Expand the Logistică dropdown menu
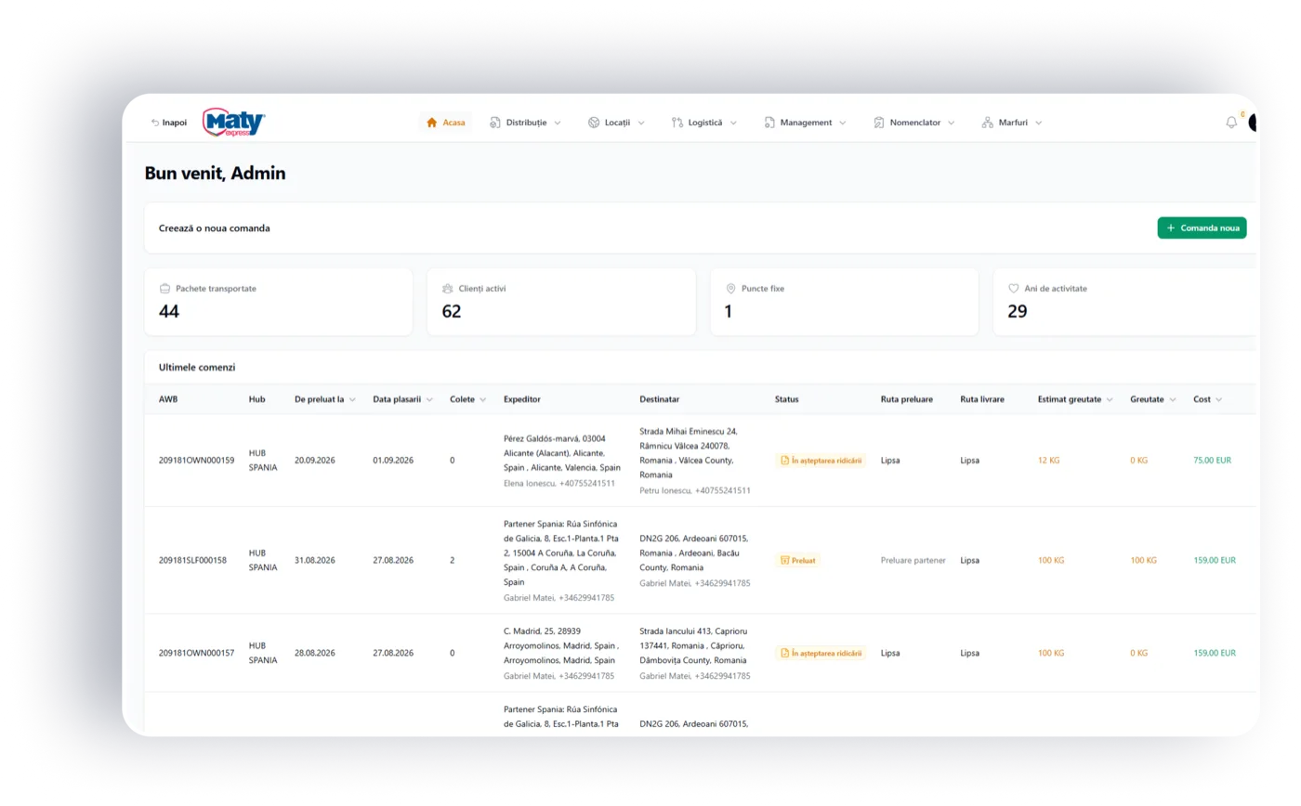The width and height of the screenshot is (1301, 806). click(x=704, y=123)
